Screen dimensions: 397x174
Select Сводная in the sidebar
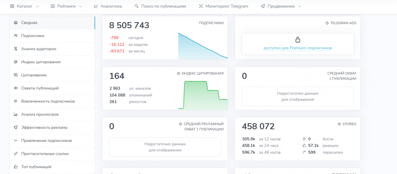(x=52, y=23)
